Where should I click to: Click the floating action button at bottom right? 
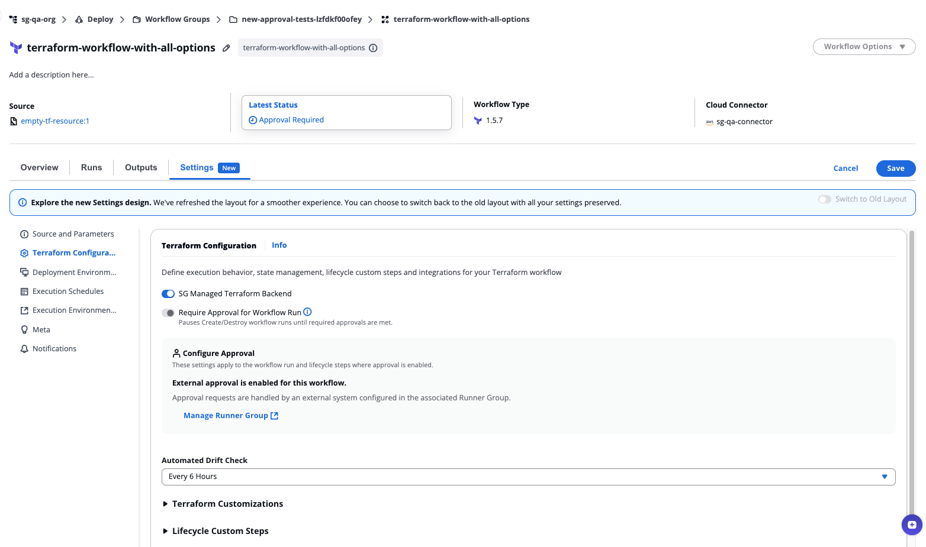(x=911, y=525)
